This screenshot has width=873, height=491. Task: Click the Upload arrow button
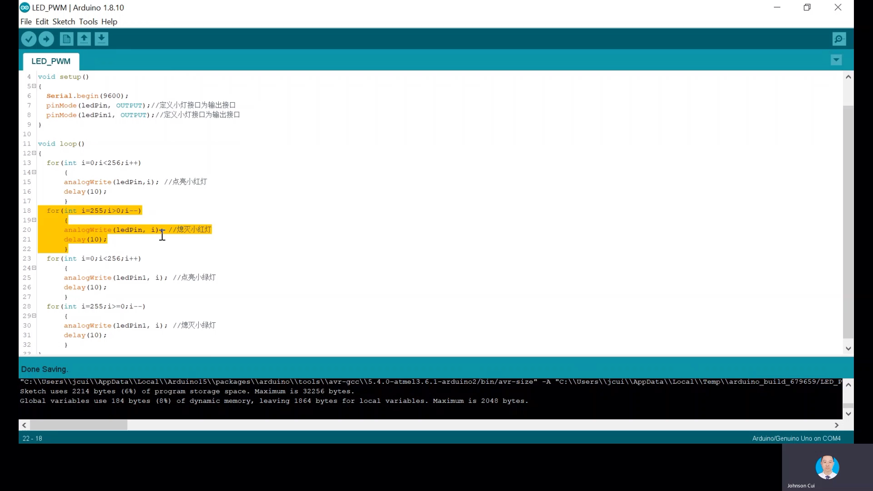point(46,39)
